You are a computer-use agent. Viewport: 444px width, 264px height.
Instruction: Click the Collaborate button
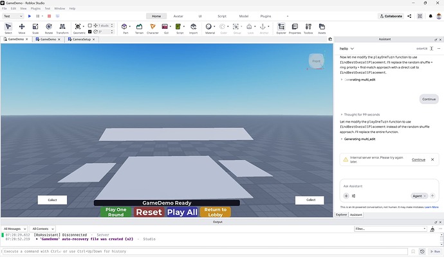tap(391, 16)
